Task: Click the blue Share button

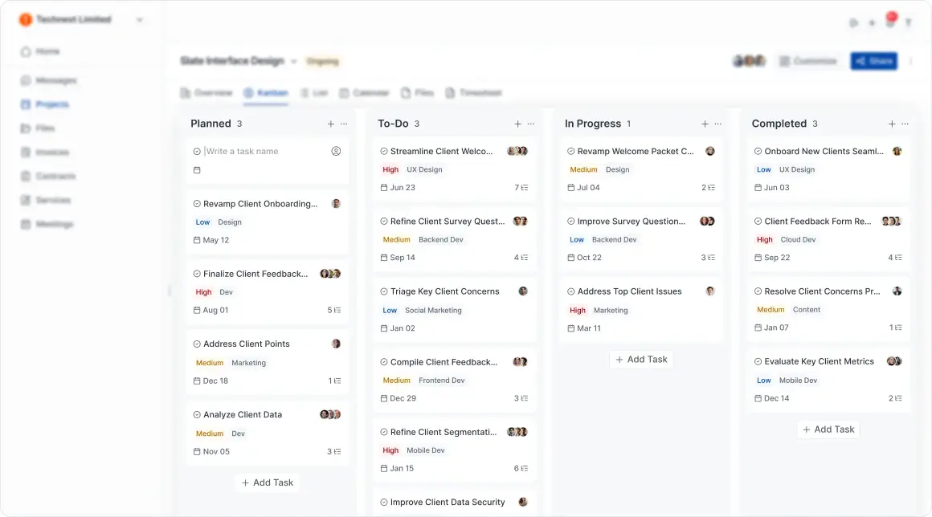Action: coord(874,61)
